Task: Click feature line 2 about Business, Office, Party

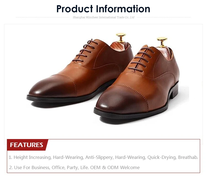Action: (74, 167)
